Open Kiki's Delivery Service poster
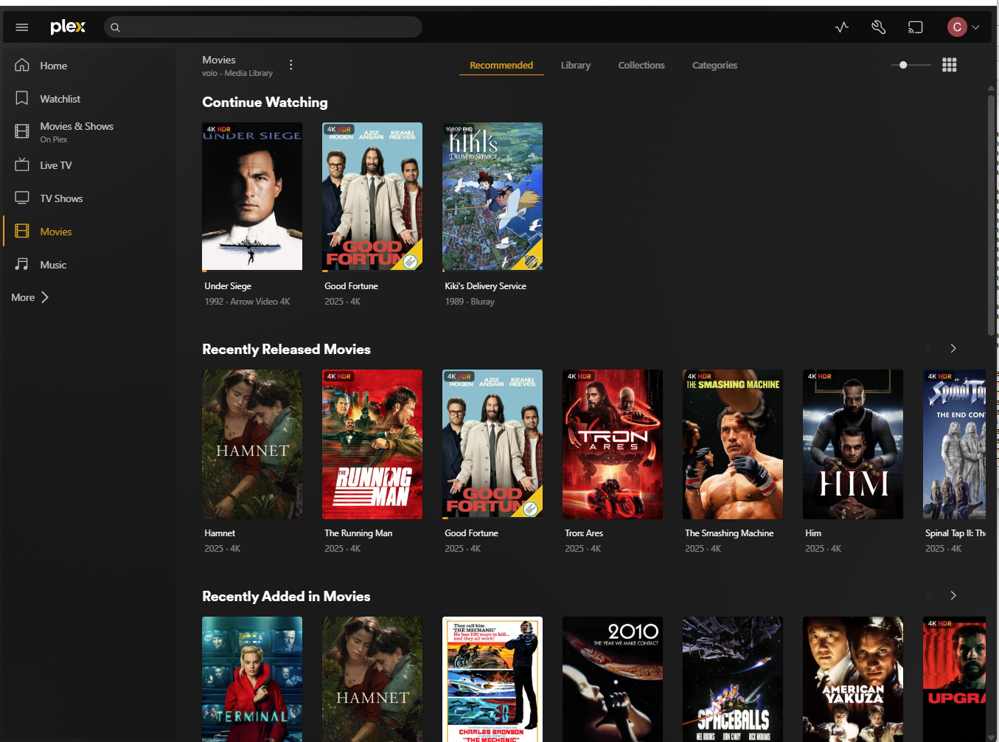The height and width of the screenshot is (742, 999). pos(492,197)
